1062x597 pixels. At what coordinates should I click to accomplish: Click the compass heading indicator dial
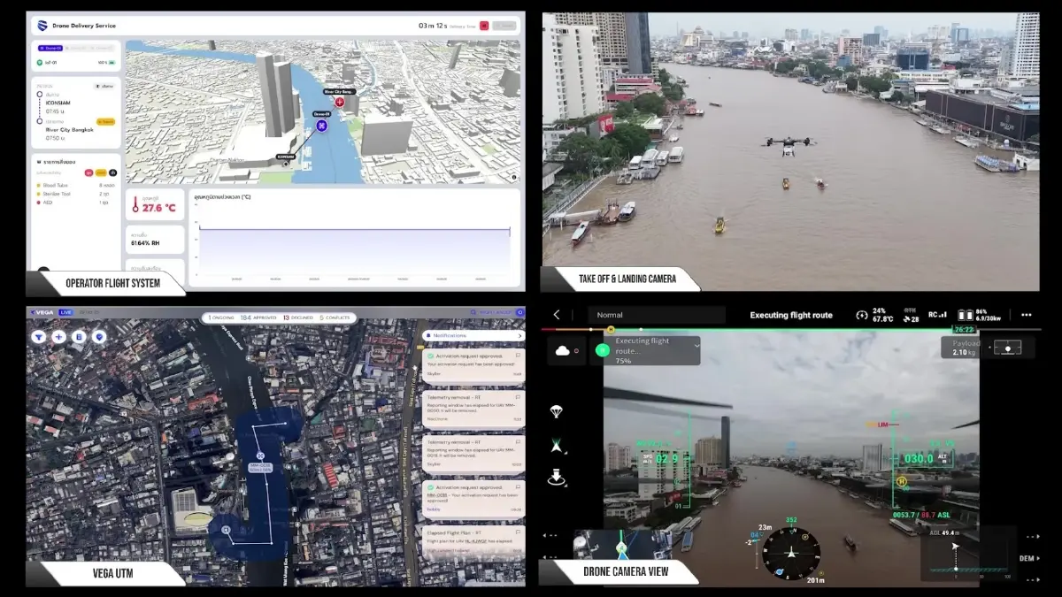coord(785,551)
